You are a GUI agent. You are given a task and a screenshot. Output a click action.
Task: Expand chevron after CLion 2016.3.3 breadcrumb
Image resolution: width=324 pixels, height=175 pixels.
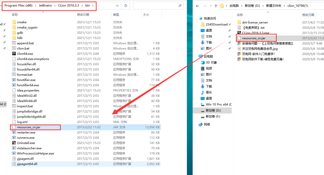coord(82,5)
